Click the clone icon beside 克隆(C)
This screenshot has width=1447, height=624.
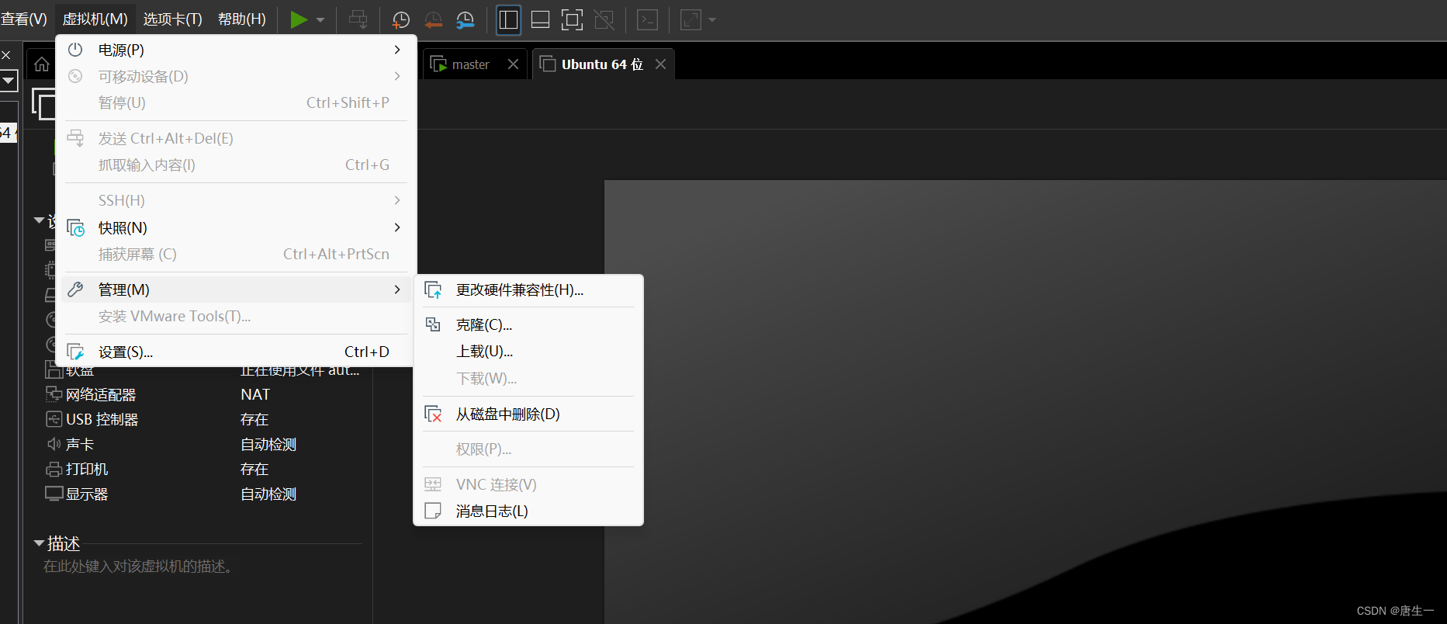[x=433, y=324]
